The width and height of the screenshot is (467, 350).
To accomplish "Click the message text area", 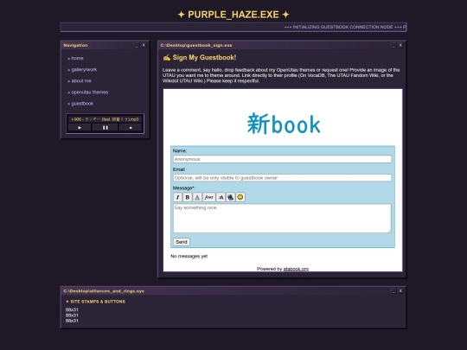I will click(x=282, y=218).
